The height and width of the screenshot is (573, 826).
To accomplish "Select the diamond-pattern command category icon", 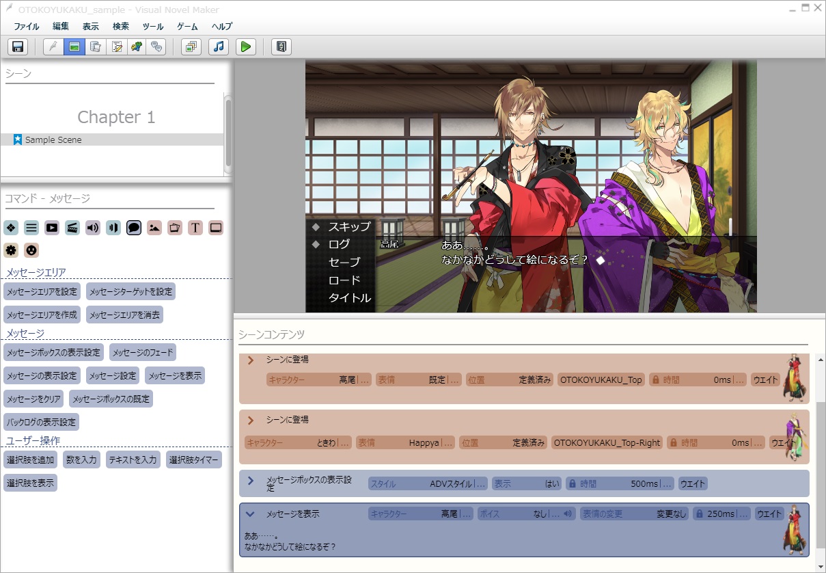I will (11, 228).
